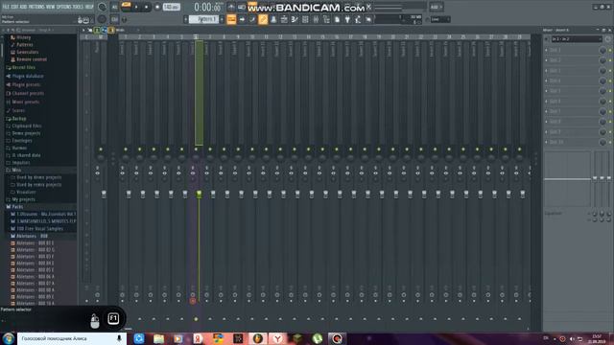Click the highlighted mixer view shortcut icon
This screenshot has height=345, width=614.
[263, 19]
